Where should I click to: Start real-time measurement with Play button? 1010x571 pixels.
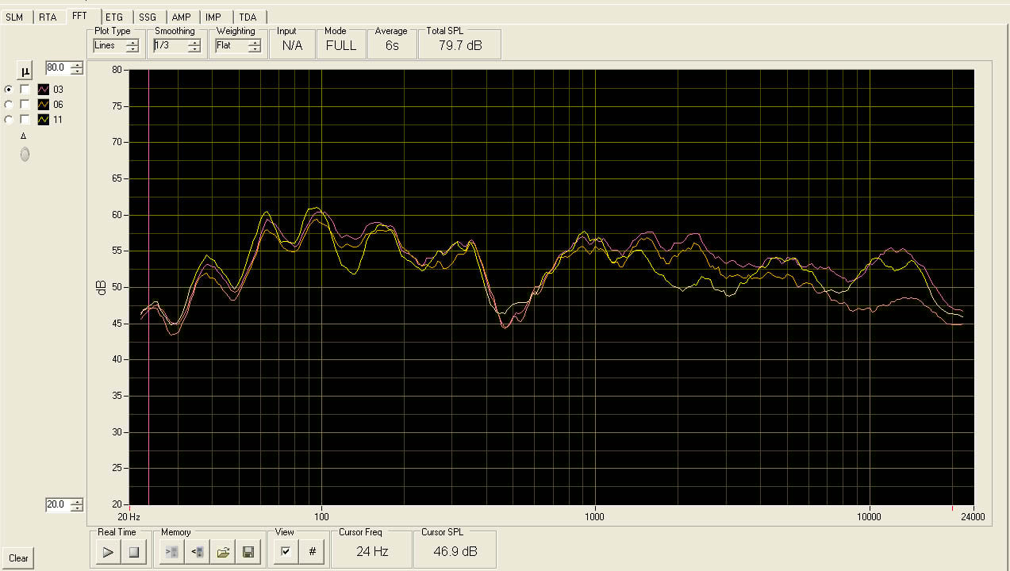coord(108,551)
